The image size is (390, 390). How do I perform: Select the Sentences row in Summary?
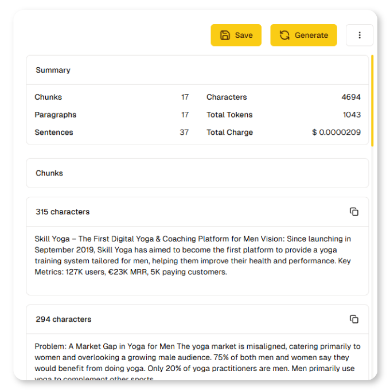112,132
